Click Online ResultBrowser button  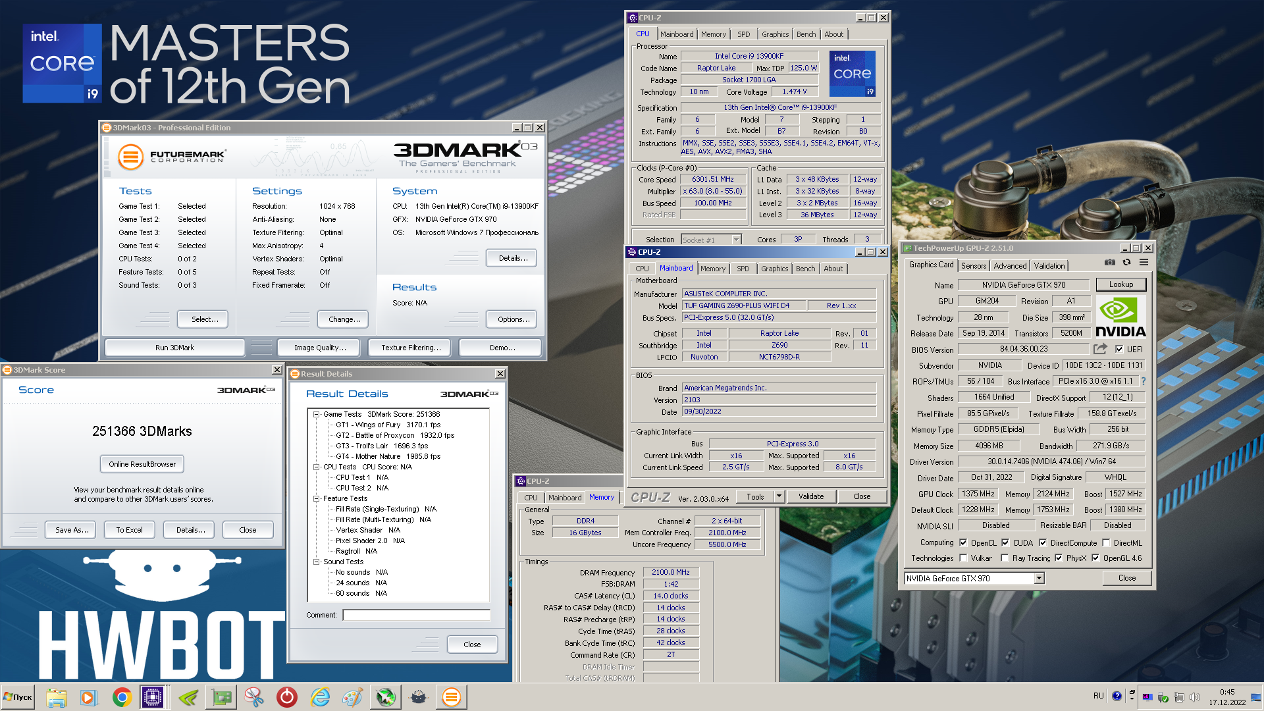[142, 464]
